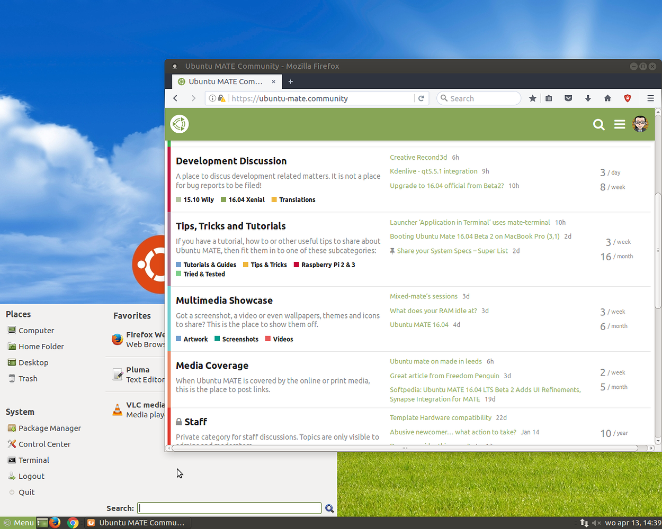
Task: Open topic "Kdenlive - qt5.5.1 integration"
Action: click(434, 171)
